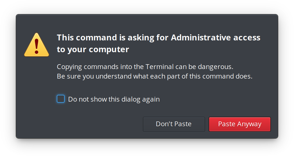This screenshot has height=156, width=294.
Task: Confirm with the red Paste Anyway button
Action: coord(239,124)
